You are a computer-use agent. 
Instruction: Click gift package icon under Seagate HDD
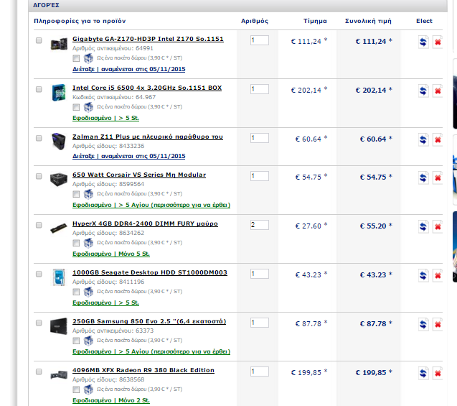[x=88, y=292]
